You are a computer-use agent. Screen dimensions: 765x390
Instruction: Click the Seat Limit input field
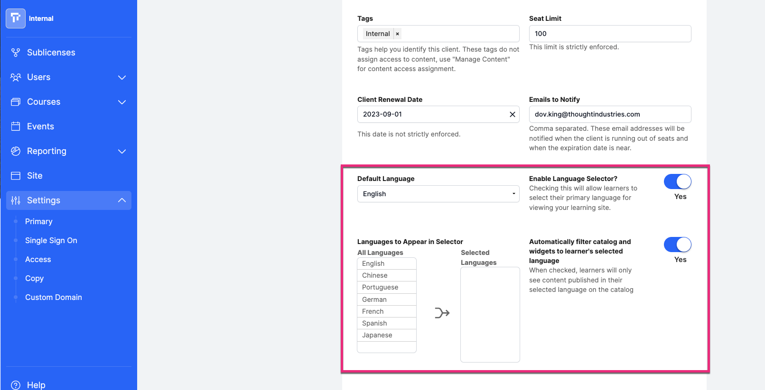(x=610, y=34)
